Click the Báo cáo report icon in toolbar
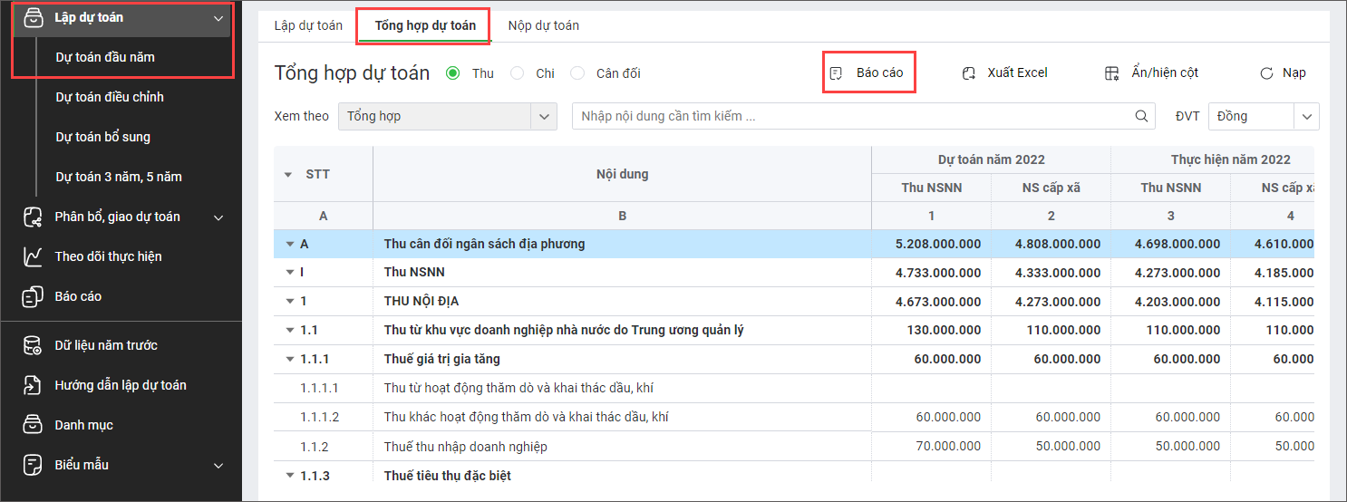Image resolution: width=1347 pixels, height=502 pixels. point(837,73)
